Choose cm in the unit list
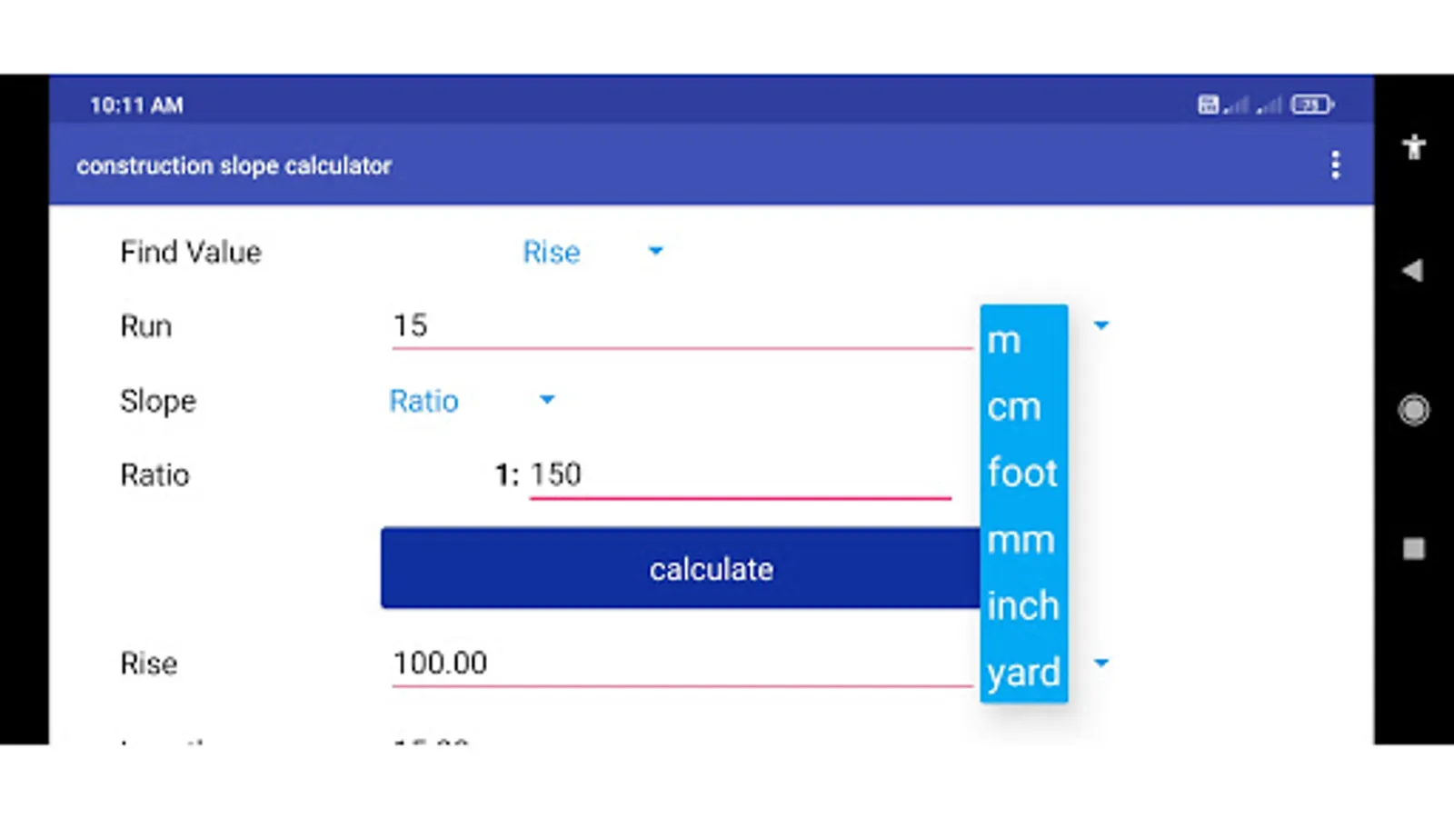This screenshot has height=818, width=1454. tap(1014, 407)
